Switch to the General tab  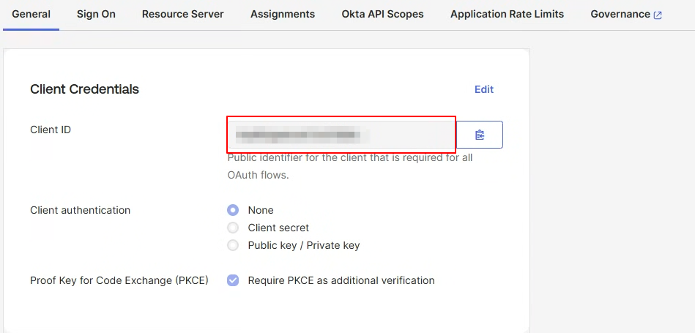coord(31,14)
